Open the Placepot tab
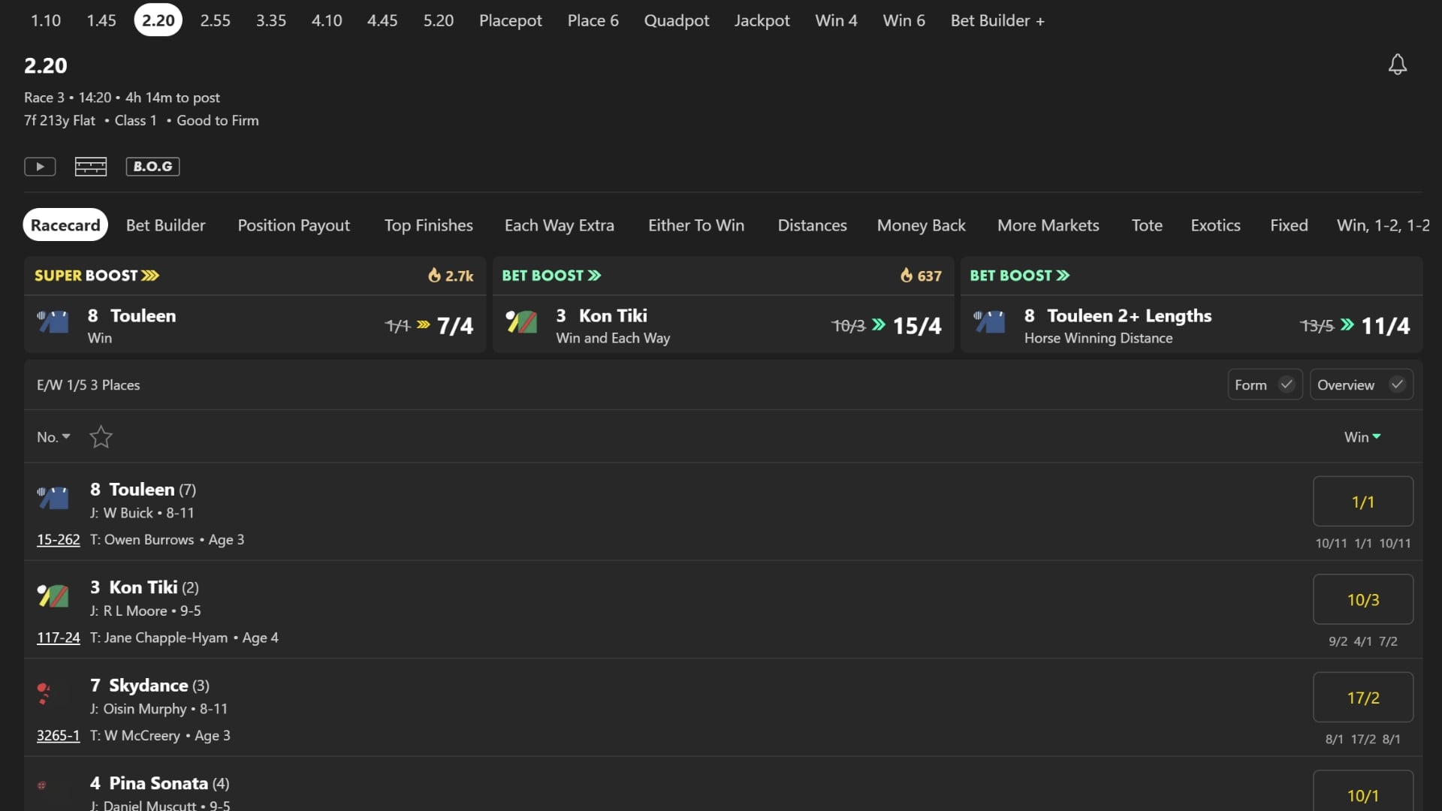Screen dimensions: 1442x811 point(511,20)
